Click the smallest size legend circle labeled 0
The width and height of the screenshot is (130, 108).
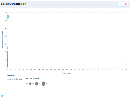(x=26, y=84)
